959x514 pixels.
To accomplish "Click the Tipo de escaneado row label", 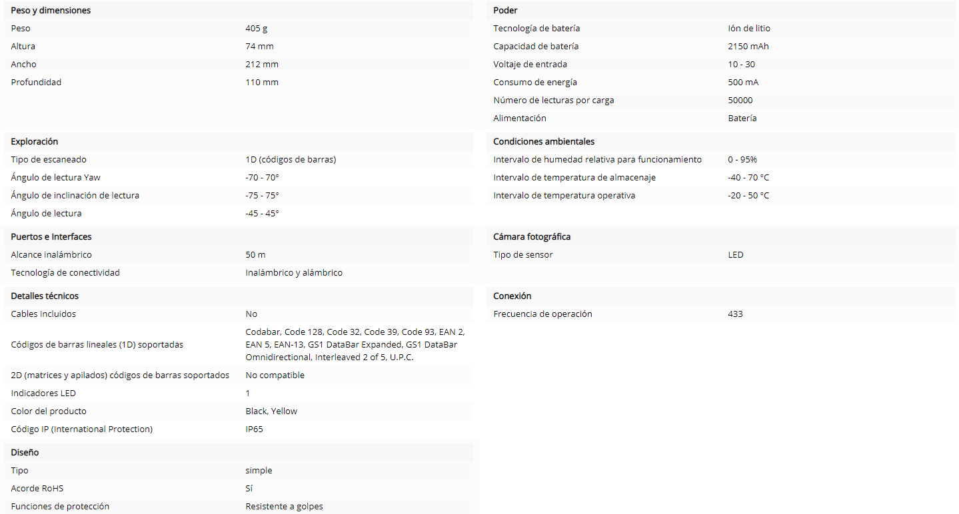I will pyautogui.click(x=49, y=160).
